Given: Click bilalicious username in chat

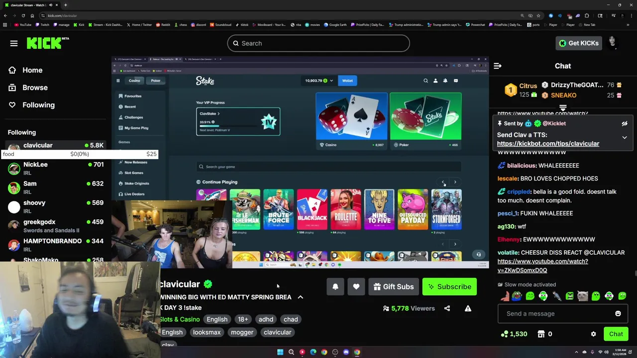Looking at the screenshot, I should (x=522, y=166).
